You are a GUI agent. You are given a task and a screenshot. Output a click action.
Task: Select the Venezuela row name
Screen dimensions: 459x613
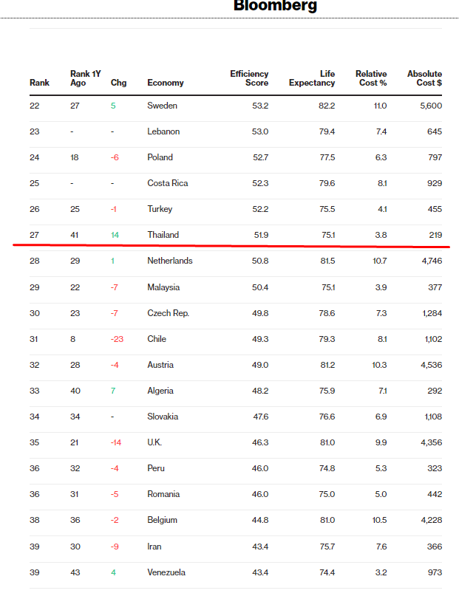click(166, 572)
